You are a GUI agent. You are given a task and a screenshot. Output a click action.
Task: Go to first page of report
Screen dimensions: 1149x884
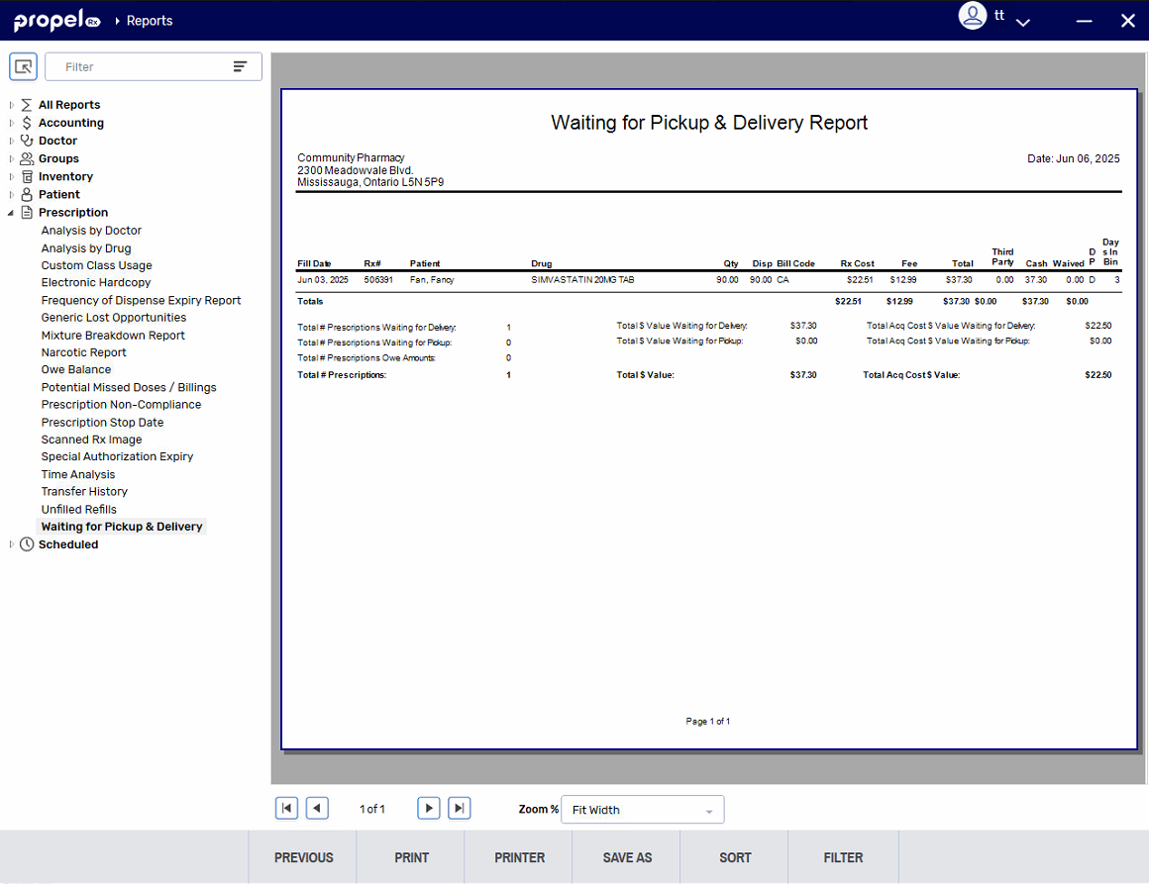pos(286,808)
